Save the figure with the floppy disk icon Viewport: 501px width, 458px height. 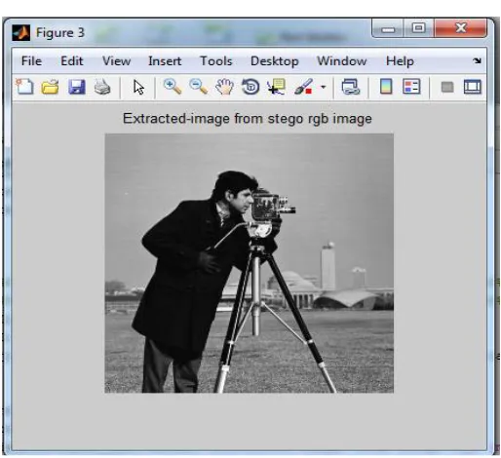pyautogui.click(x=76, y=87)
